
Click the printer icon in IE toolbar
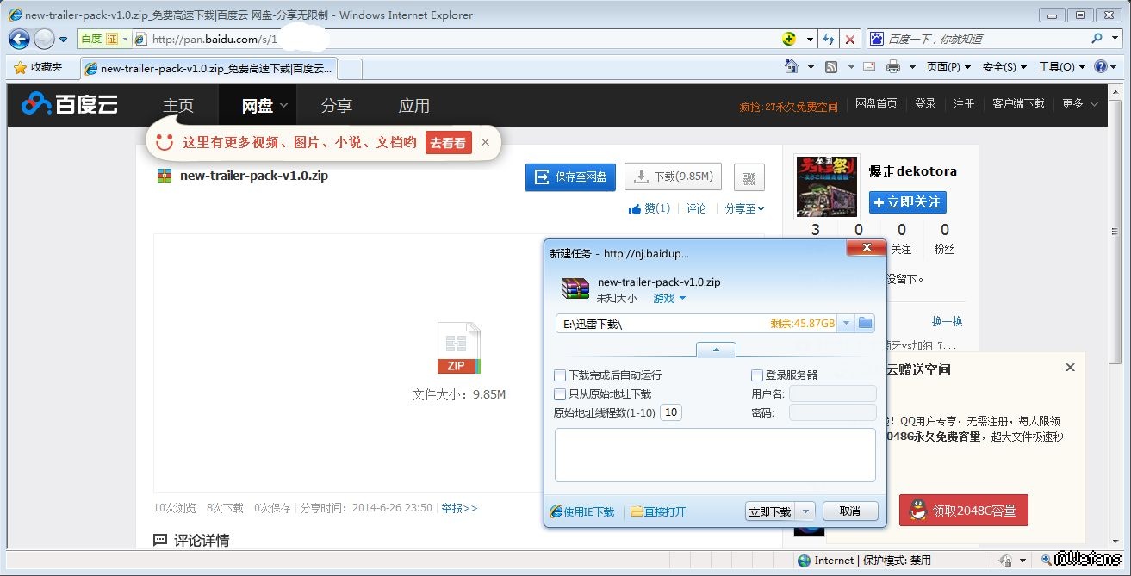(x=893, y=66)
